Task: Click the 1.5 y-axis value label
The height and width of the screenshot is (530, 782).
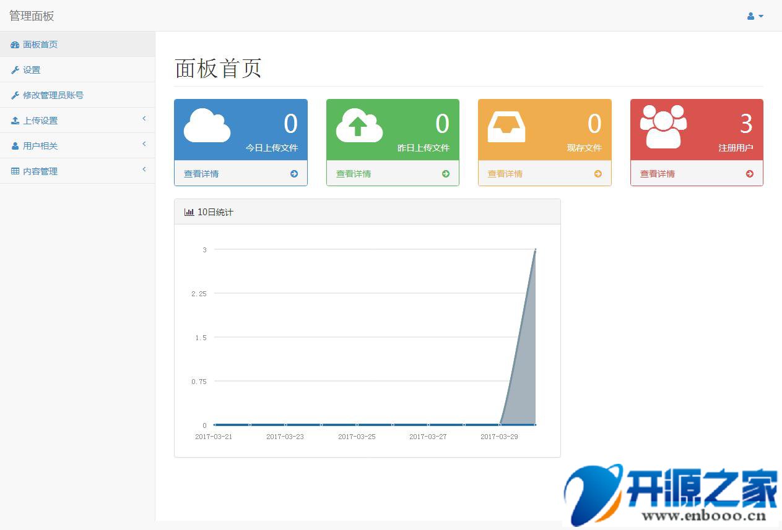Action: point(201,338)
